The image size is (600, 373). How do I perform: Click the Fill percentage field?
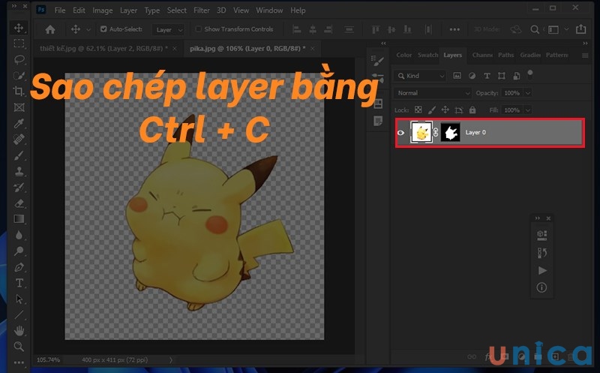click(511, 110)
